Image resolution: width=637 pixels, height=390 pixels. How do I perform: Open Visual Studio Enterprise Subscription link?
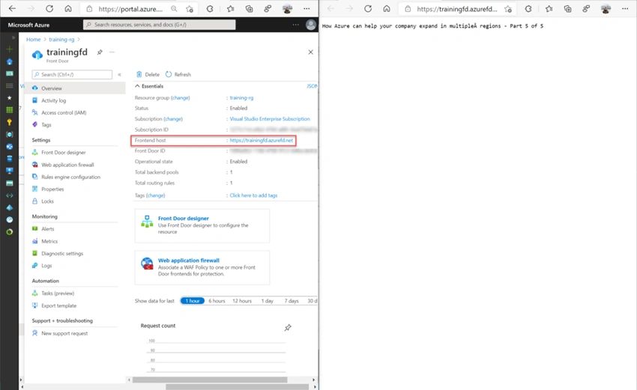click(270, 119)
